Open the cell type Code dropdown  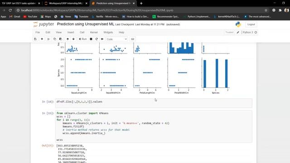pyautogui.click(x=117, y=39)
